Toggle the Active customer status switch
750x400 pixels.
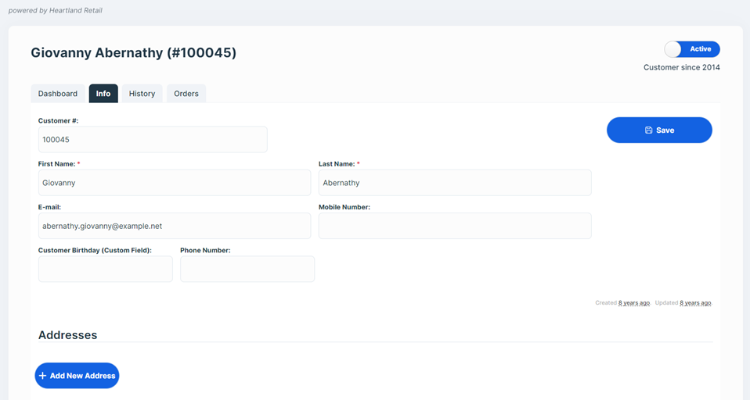point(691,49)
